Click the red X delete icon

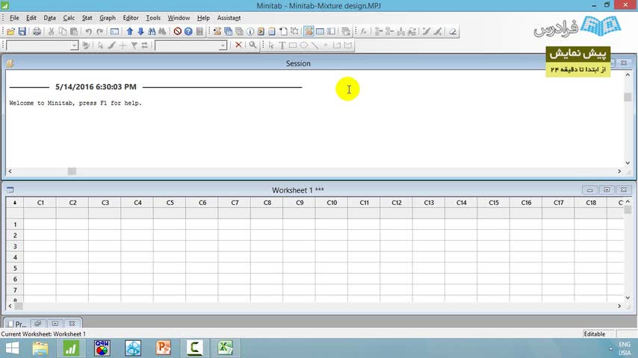click(x=238, y=45)
